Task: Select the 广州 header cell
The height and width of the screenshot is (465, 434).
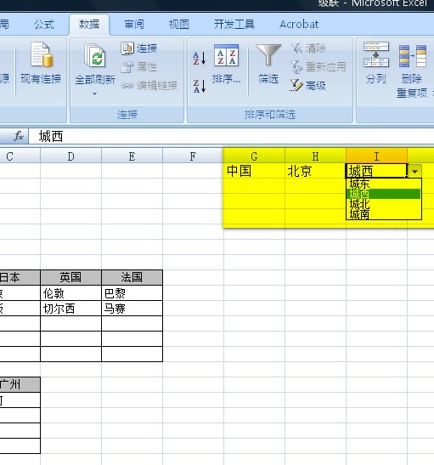Action: (x=20, y=385)
